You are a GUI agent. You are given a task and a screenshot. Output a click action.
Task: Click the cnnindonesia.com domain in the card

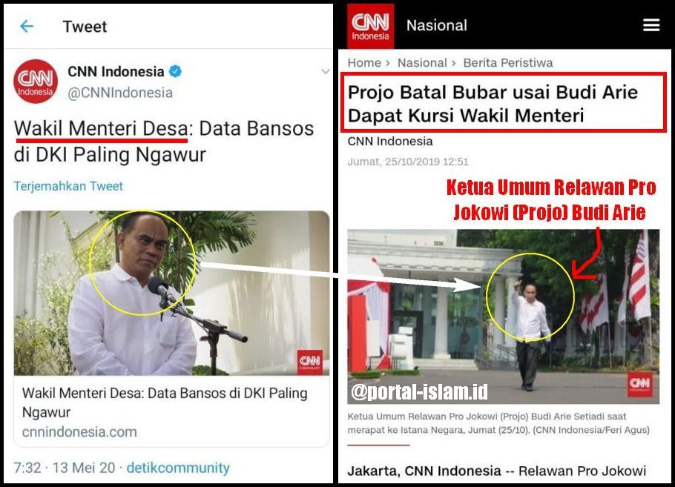point(79,431)
